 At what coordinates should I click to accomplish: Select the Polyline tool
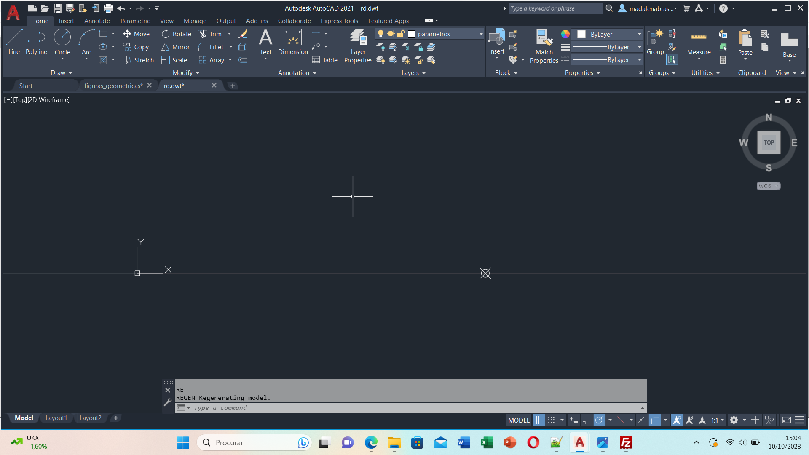tap(36, 42)
